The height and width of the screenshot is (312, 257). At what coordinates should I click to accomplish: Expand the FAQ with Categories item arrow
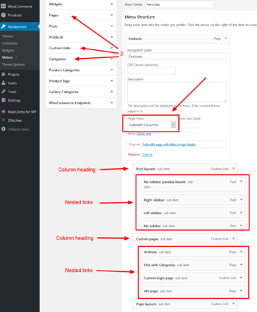[241, 265]
